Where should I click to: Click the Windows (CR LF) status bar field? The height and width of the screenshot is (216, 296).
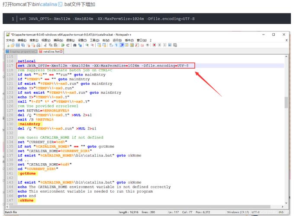pos(238,212)
